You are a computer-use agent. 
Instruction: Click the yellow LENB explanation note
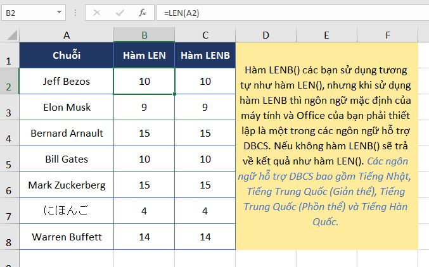(x=327, y=146)
